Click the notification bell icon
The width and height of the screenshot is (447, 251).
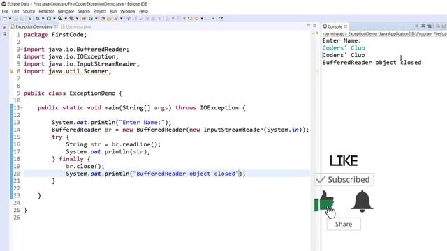(x=362, y=201)
